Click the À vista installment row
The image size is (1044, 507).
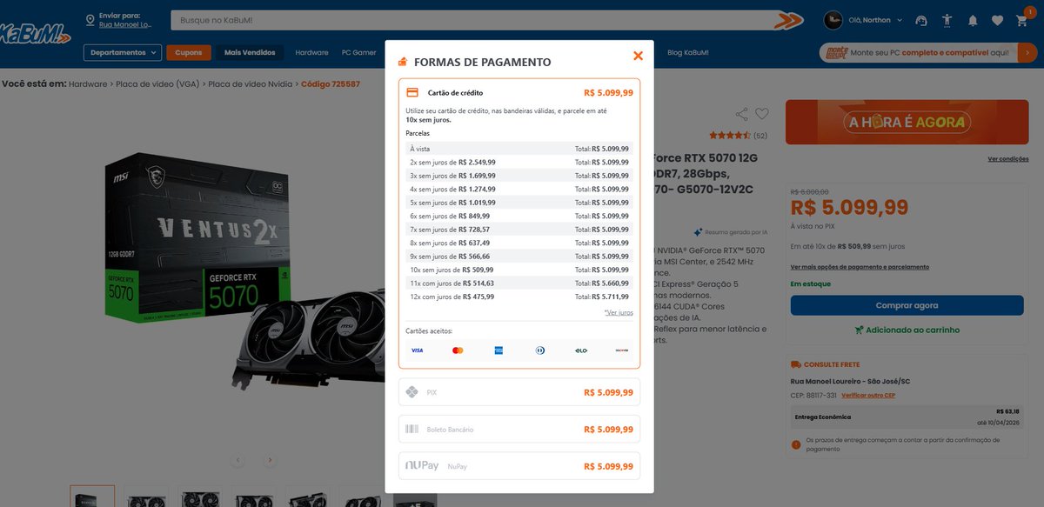click(519, 149)
